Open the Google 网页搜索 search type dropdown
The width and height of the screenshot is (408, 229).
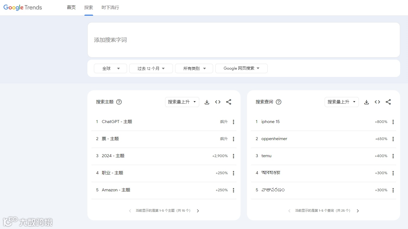tap(241, 69)
